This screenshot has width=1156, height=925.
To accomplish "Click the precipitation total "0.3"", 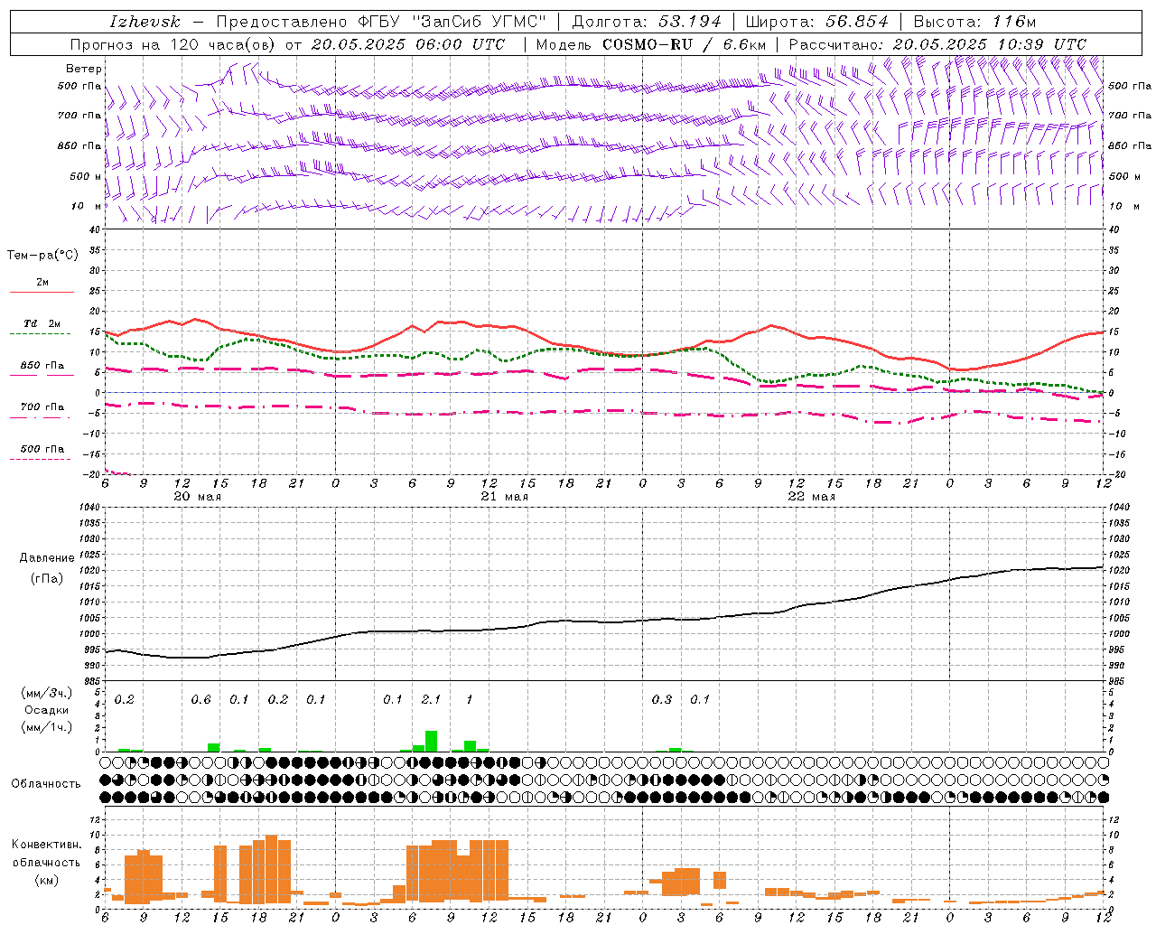I will pos(662,699).
